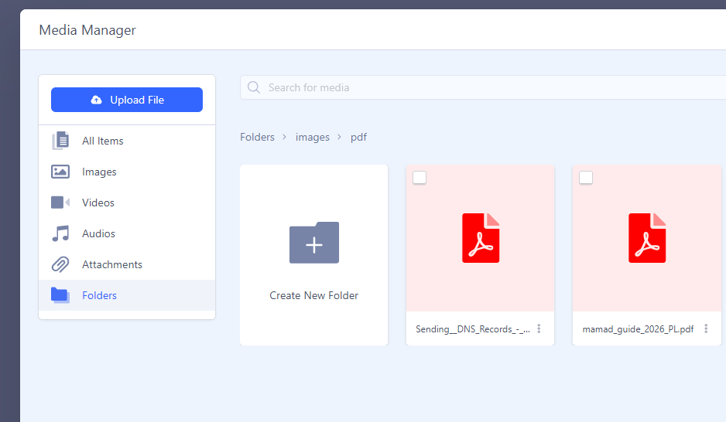
Task: Click the Videos camera icon in sidebar
Action: coord(60,202)
